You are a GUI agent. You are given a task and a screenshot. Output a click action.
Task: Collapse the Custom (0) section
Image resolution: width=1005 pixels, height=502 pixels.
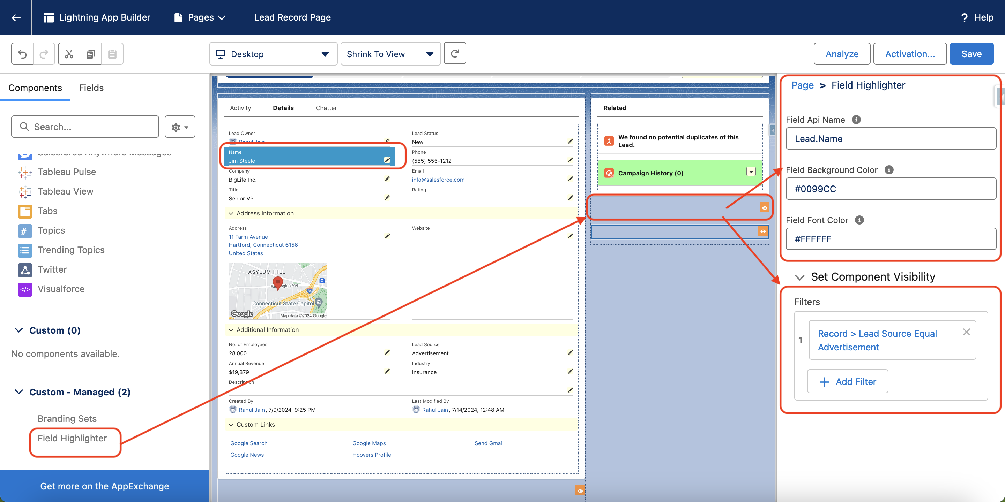(x=19, y=330)
